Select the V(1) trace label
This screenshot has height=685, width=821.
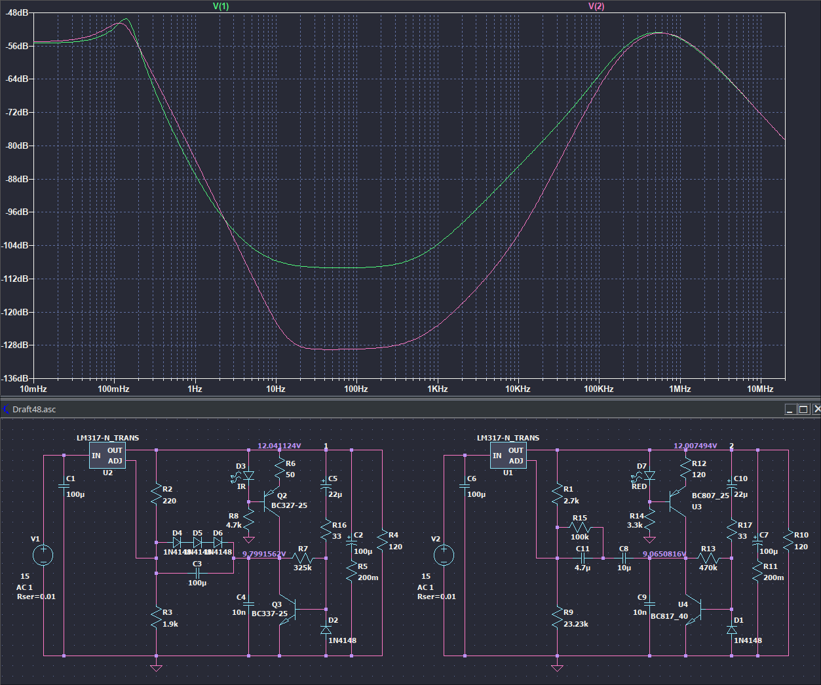(x=221, y=6)
